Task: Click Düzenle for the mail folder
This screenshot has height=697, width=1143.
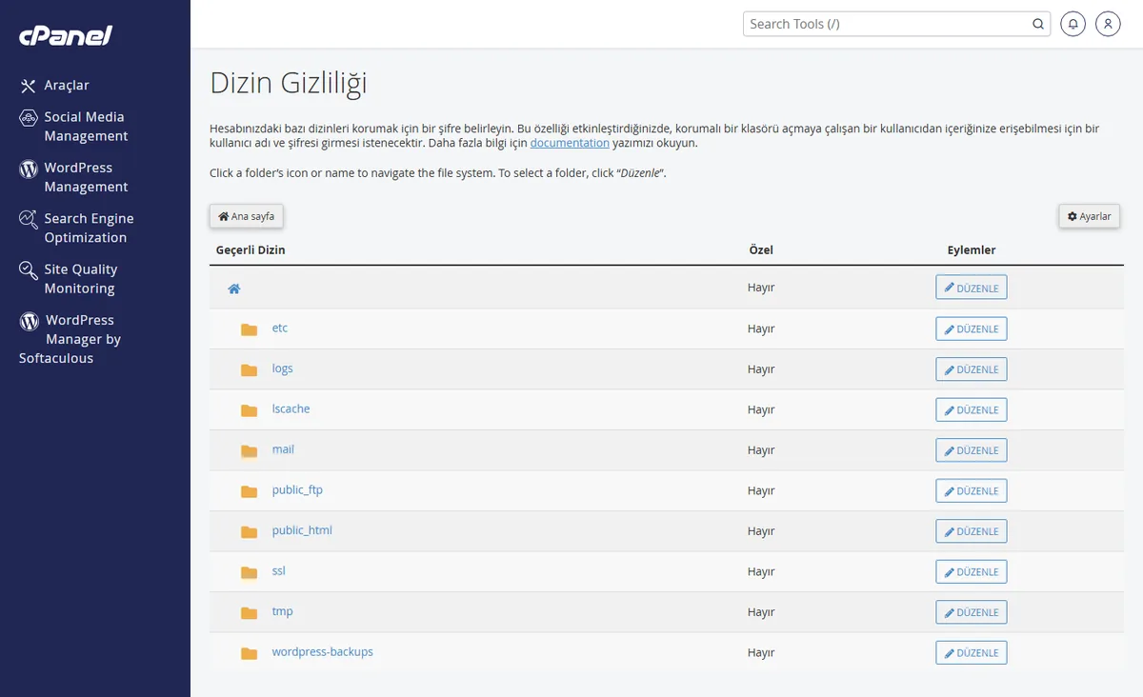Action: click(972, 450)
